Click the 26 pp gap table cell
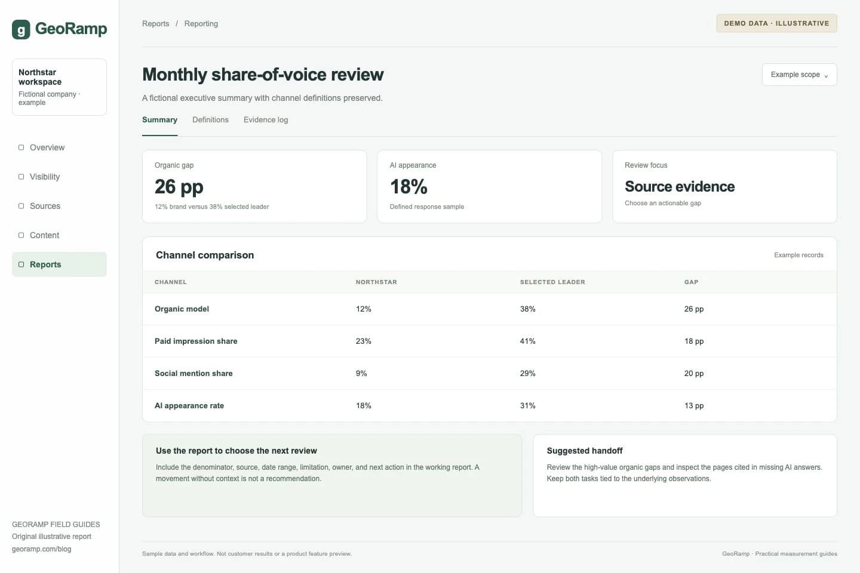Screen dimensions: 860x573 (x=694, y=309)
